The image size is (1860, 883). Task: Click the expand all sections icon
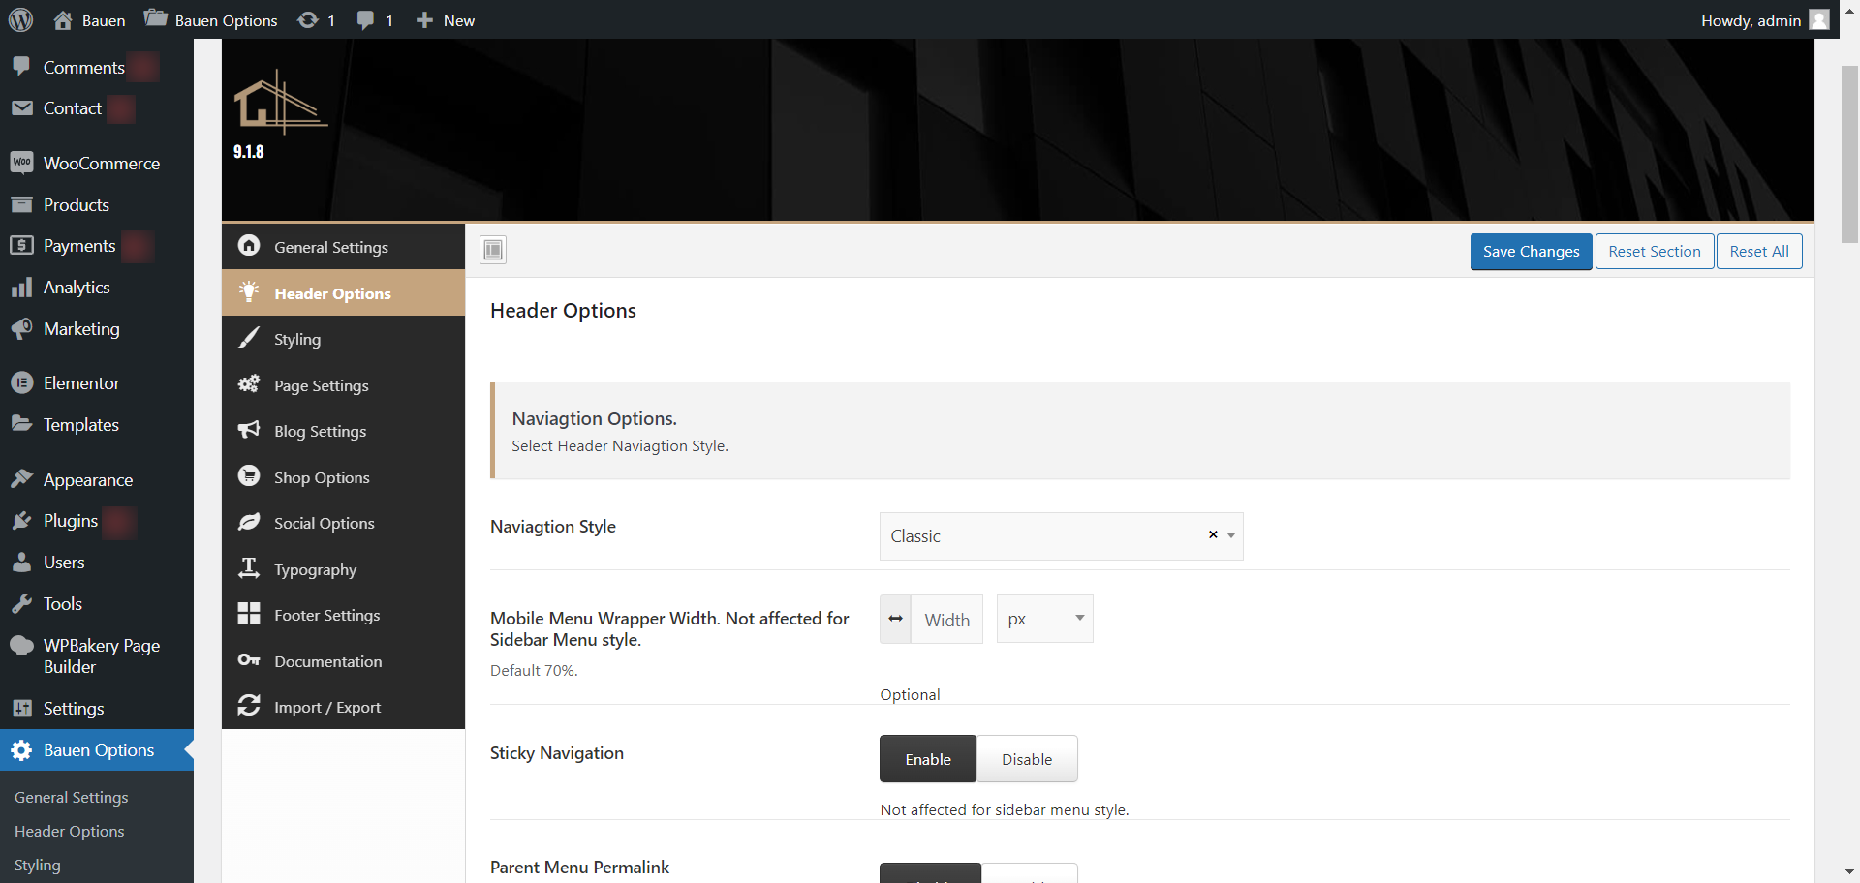tap(493, 250)
